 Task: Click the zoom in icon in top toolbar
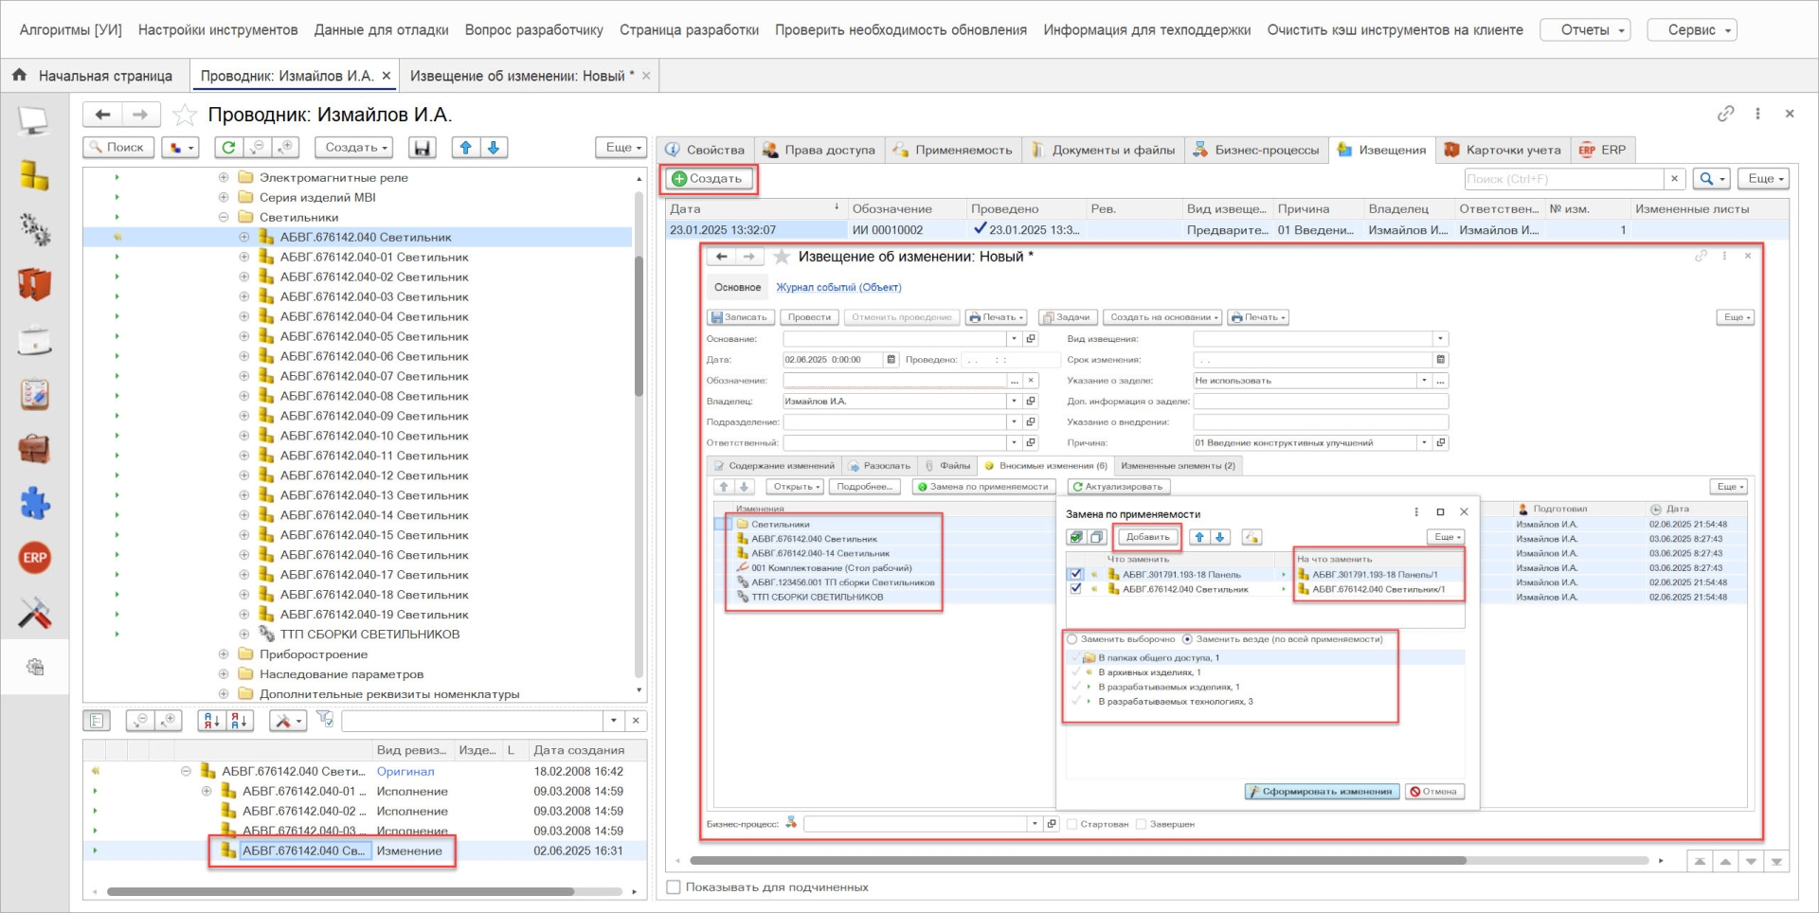[x=285, y=148]
